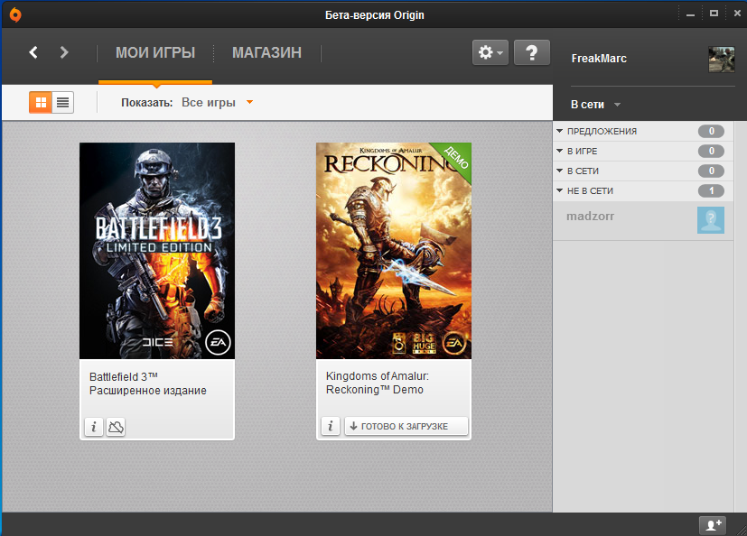The width and height of the screenshot is (747, 536).
Task: Switch to list view
Action: point(63,102)
